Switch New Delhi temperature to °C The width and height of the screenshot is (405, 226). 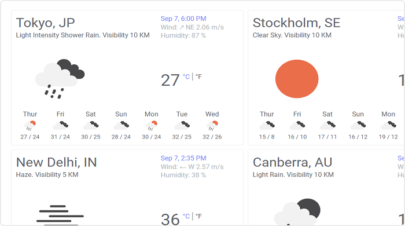pyautogui.click(x=186, y=216)
